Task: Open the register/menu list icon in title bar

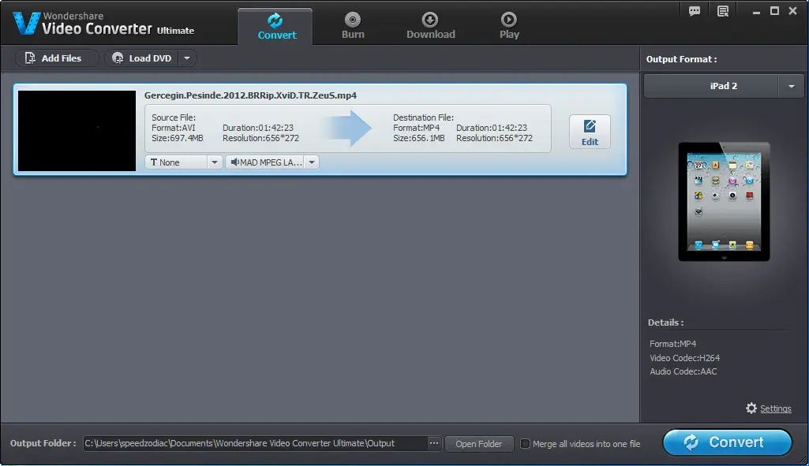Action: pos(723,11)
